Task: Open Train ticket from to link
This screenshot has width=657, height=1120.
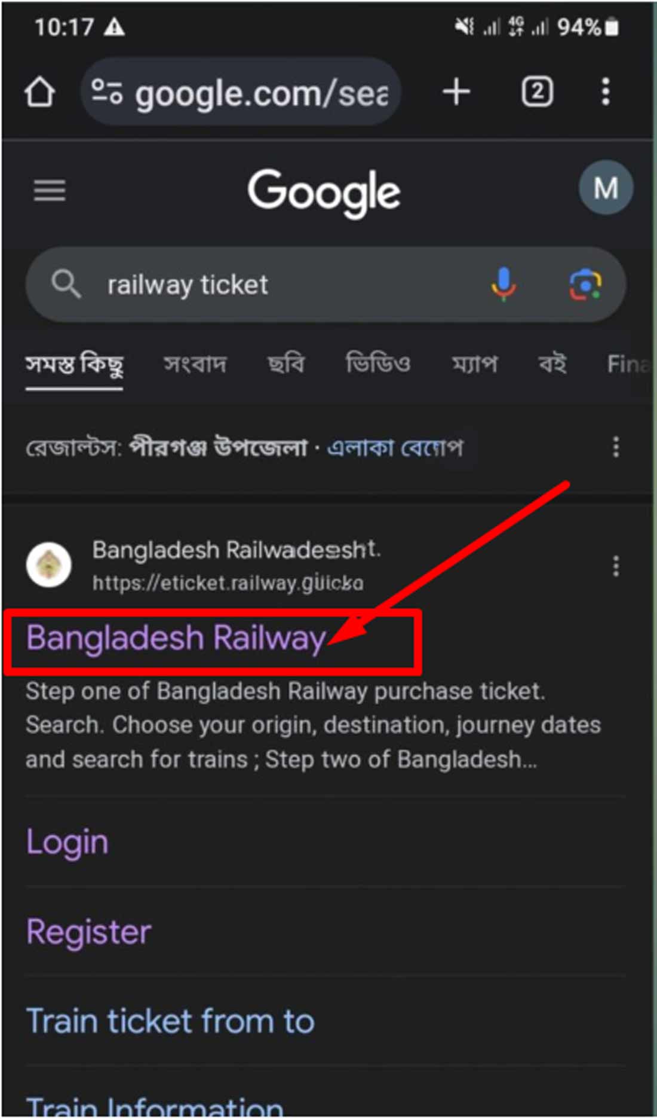Action: (x=170, y=1021)
